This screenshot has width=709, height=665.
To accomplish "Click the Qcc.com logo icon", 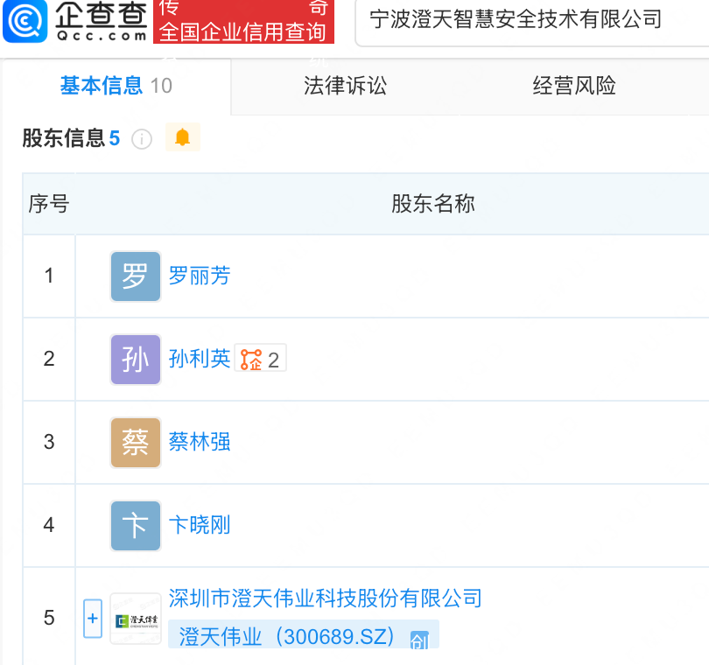I will pyautogui.click(x=25, y=21).
